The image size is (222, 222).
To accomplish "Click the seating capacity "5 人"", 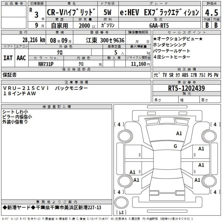I will coord(119,53).
